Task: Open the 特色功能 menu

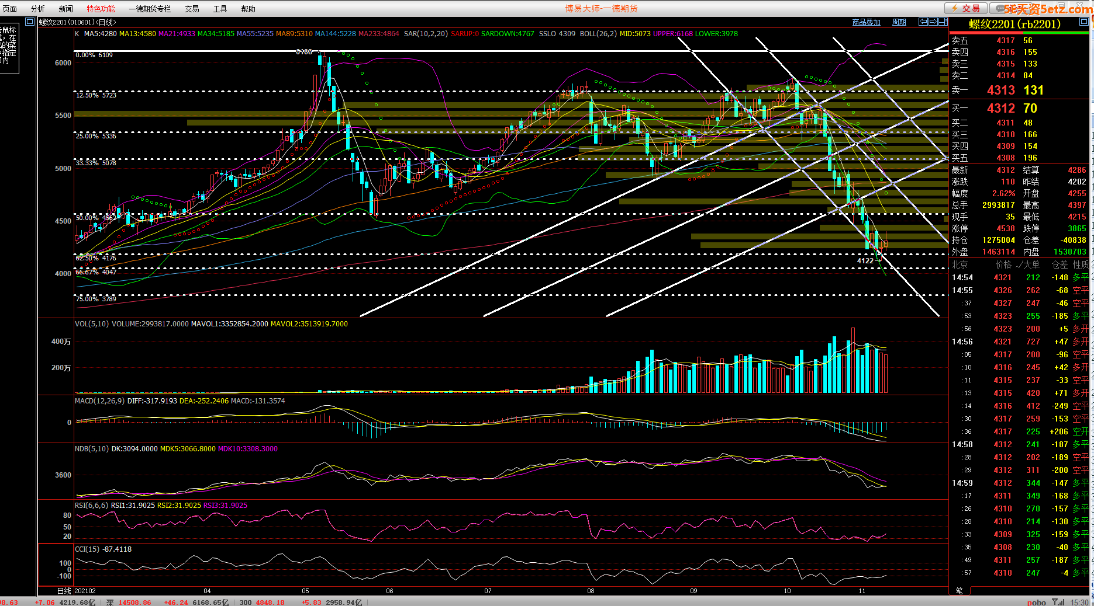Action: pyautogui.click(x=101, y=9)
